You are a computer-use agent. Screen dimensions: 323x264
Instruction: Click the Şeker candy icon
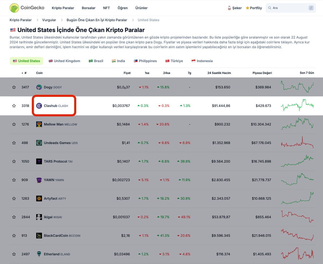click(x=229, y=8)
